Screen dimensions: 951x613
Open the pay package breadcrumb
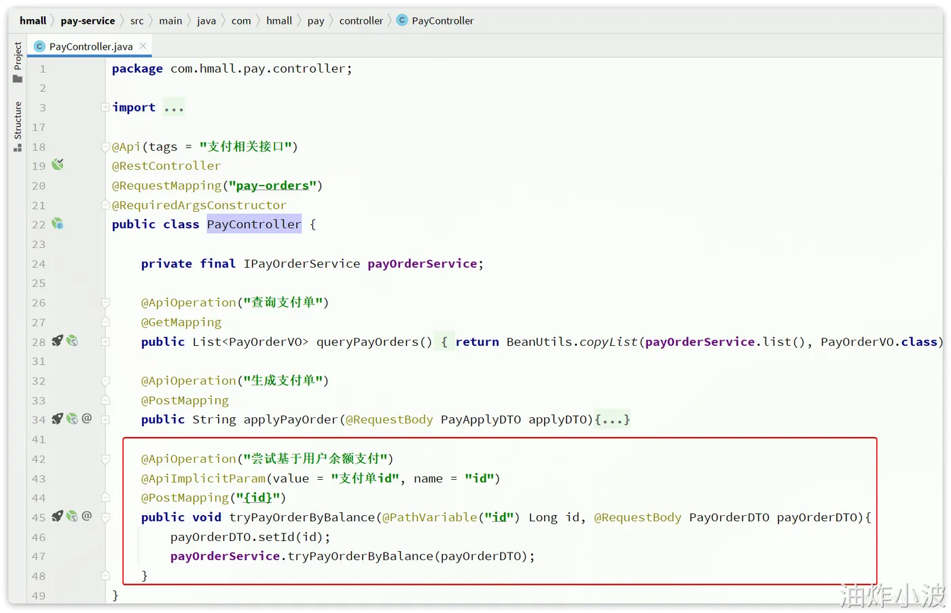pyautogui.click(x=316, y=20)
